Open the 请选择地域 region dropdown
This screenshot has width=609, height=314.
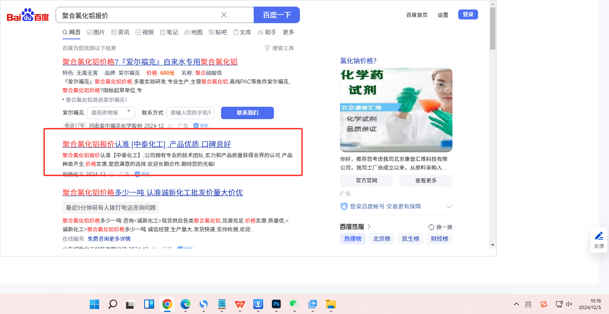click(111, 113)
